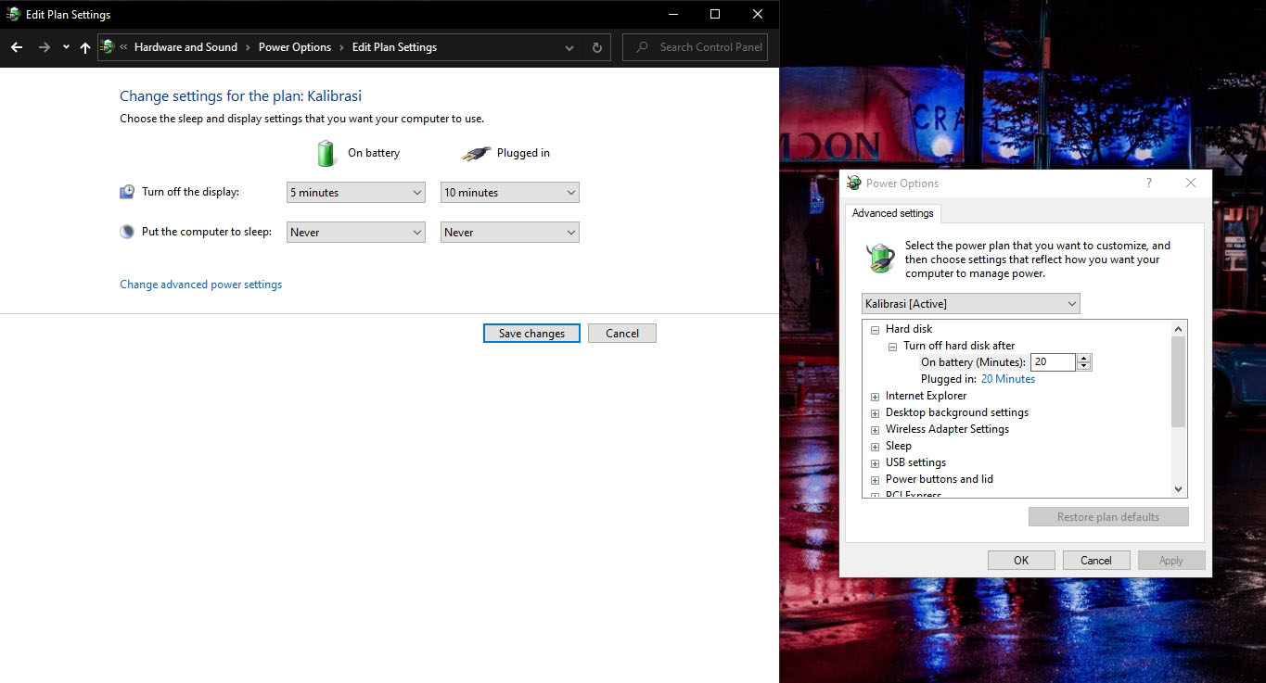The height and width of the screenshot is (683, 1266).
Task: Click the Refresh address bar icon
Action: pos(596,47)
